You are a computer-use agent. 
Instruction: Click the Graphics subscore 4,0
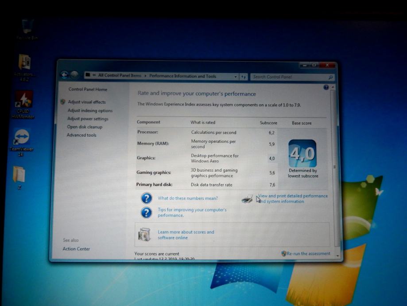(272, 158)
